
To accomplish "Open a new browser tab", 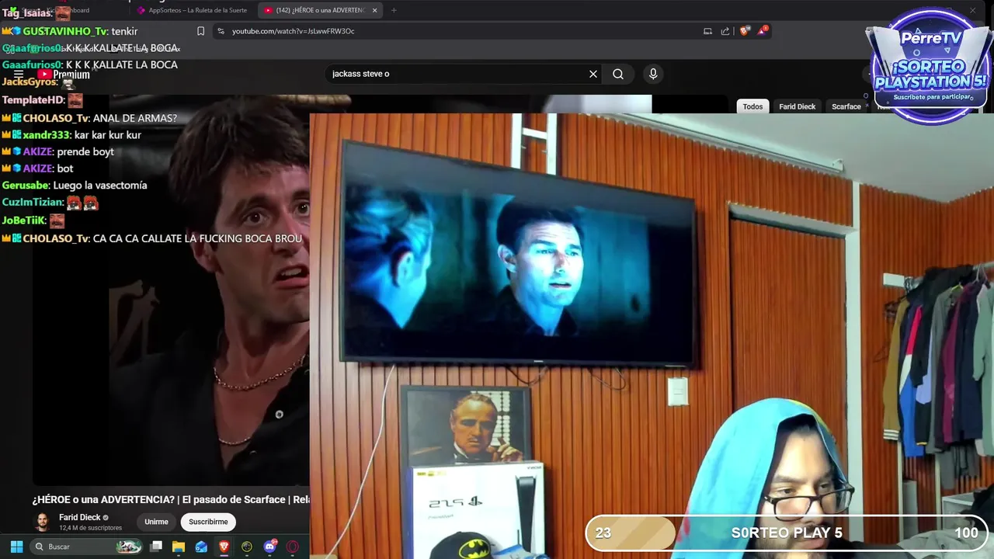I will (394, 10).
